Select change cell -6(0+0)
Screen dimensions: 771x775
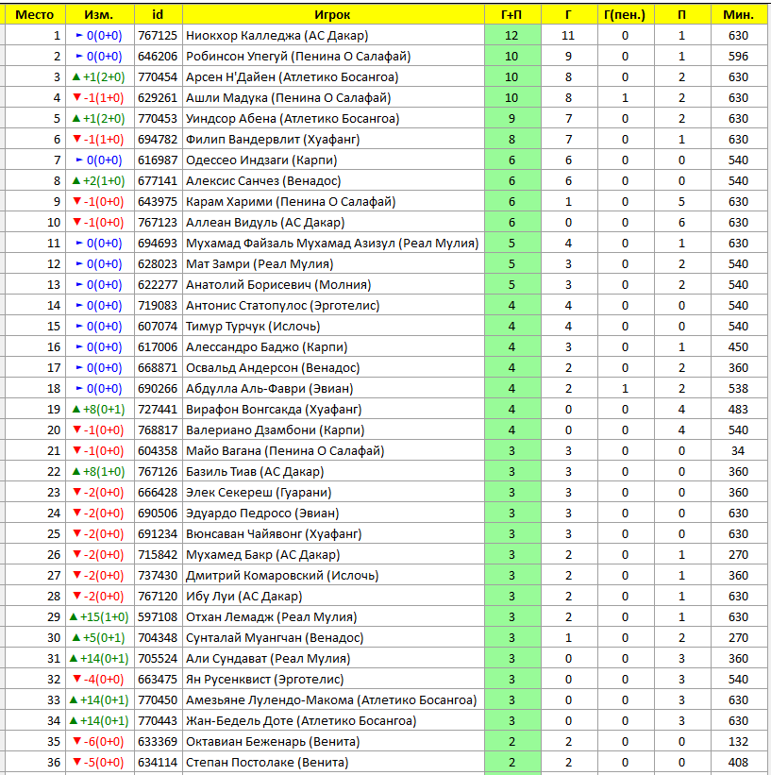click(100, 741)
